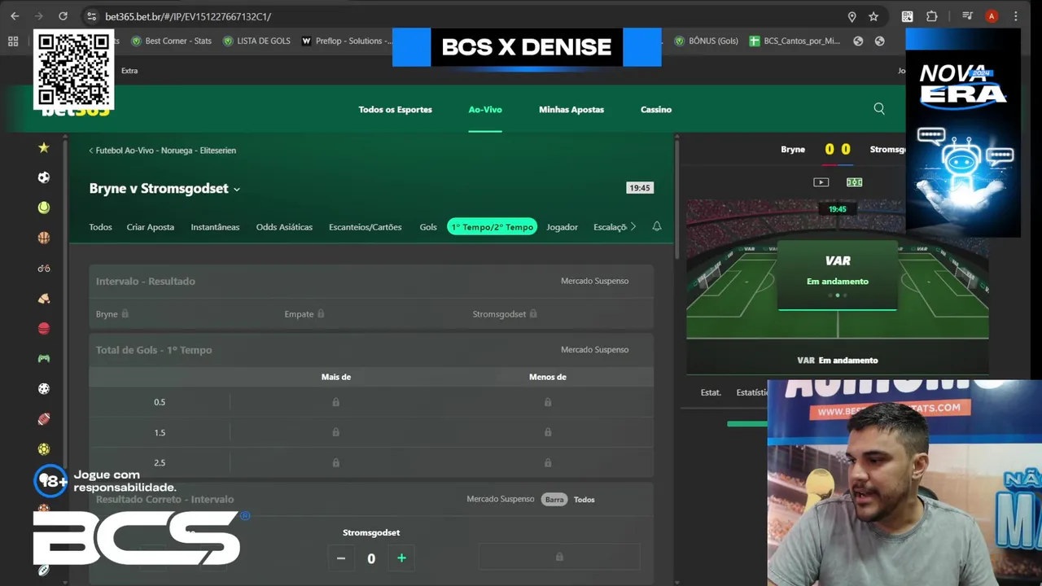Open Minhas Apostas in the header

click(571, 109)
